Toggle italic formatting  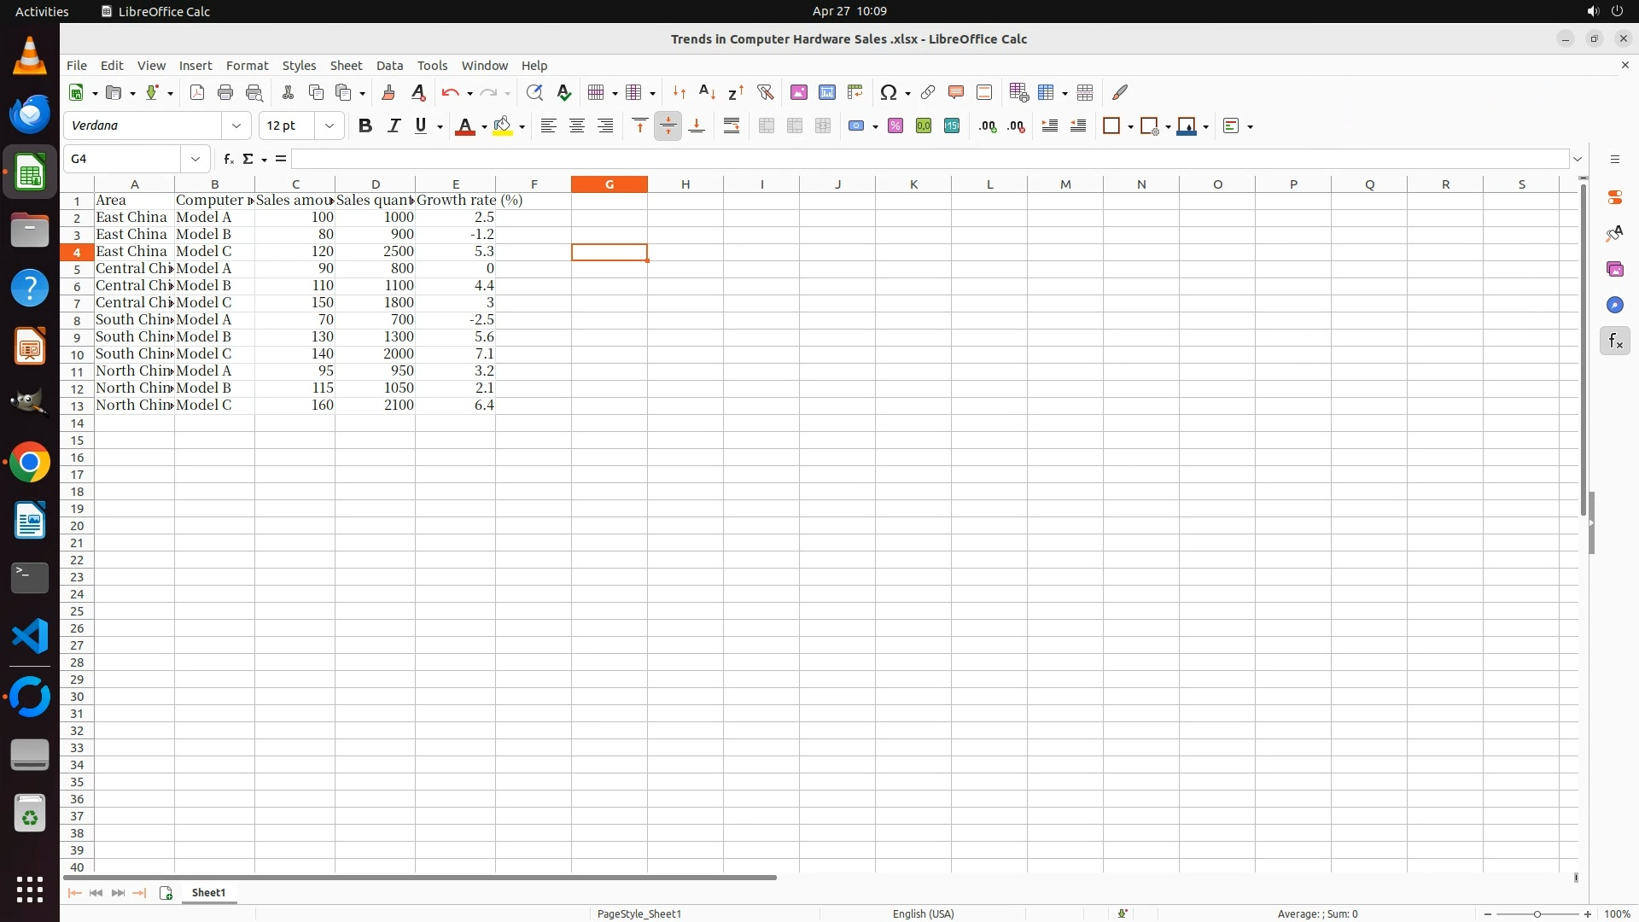[394, 126]
